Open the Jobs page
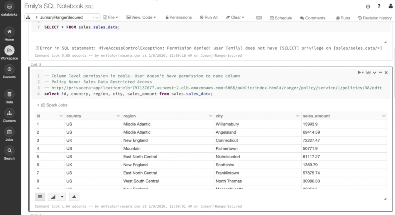Screen dimensions: 395x215 (x=9, y=135)
